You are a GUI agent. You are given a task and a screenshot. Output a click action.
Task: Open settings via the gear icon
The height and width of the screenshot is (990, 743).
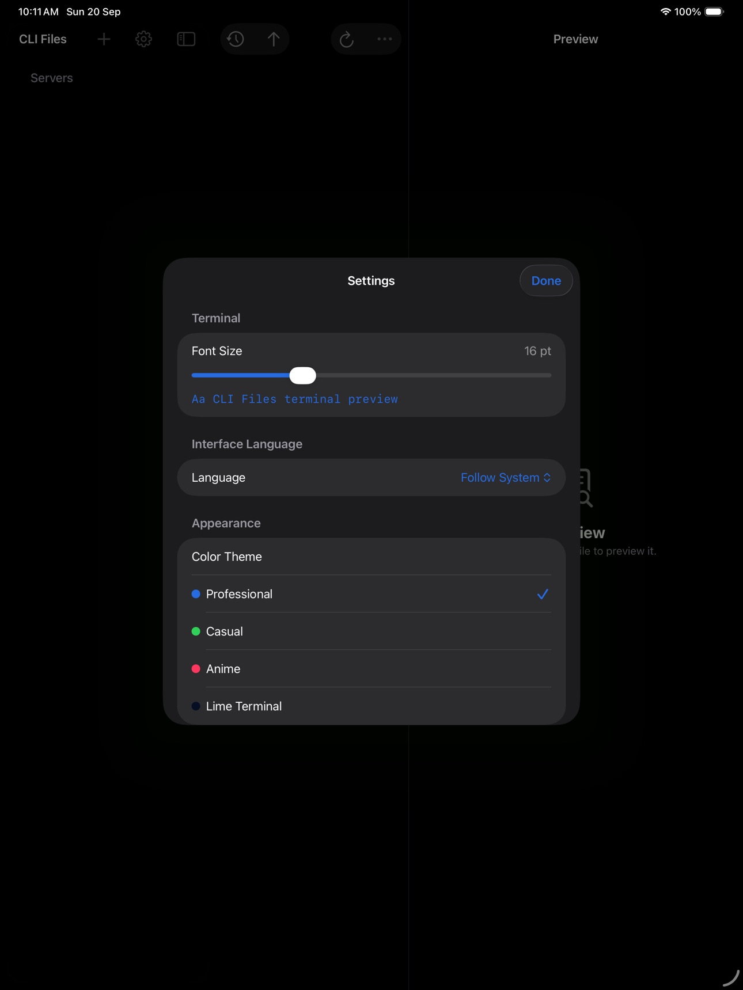[143, 39]
